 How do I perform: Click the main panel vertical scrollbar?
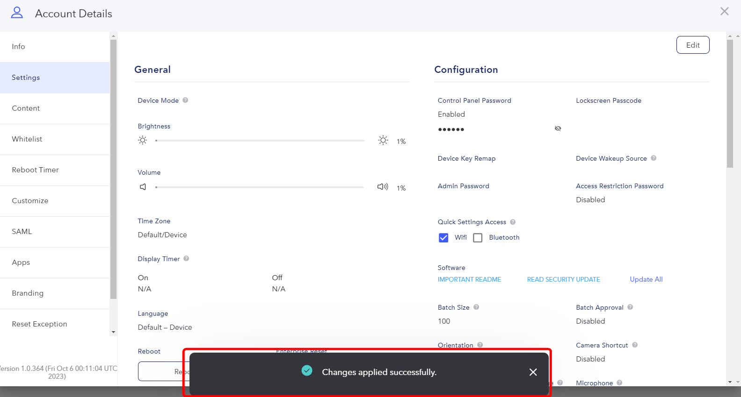tap(730, 104)
